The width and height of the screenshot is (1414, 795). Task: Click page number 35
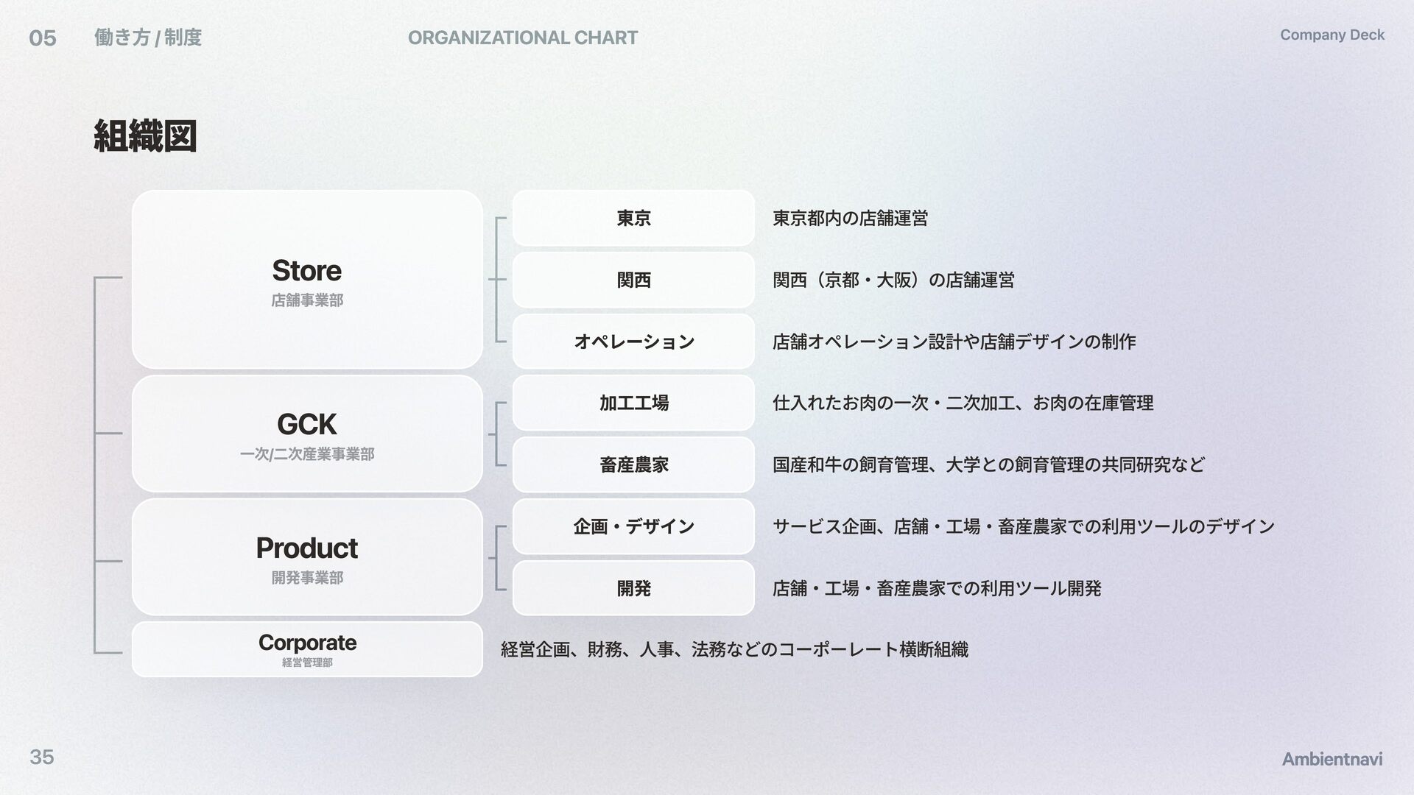point(42,757)
